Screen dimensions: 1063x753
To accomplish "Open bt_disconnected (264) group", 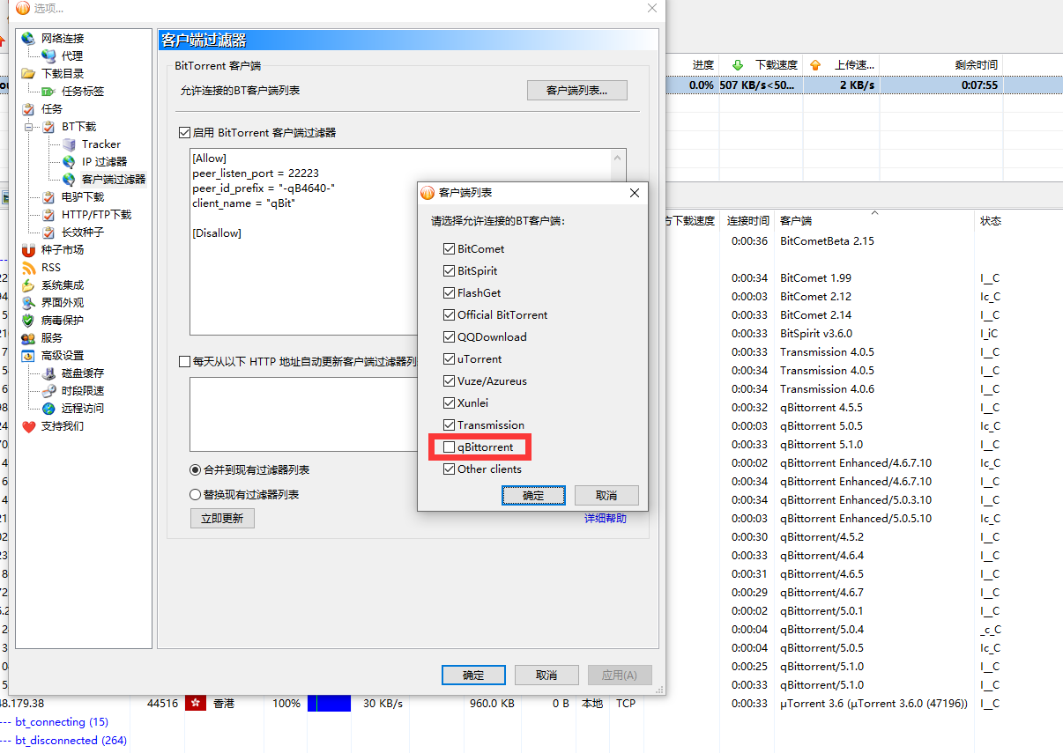I will click(69, 741).
